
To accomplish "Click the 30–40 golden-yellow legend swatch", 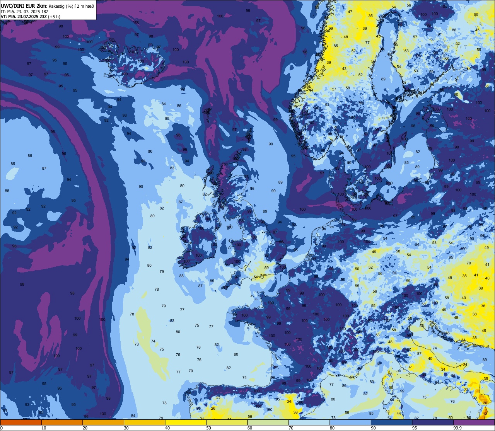I will point(144,422).
